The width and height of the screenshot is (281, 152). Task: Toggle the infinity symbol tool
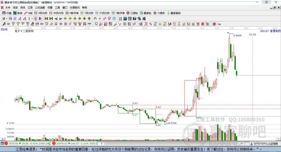click(220, 24)
